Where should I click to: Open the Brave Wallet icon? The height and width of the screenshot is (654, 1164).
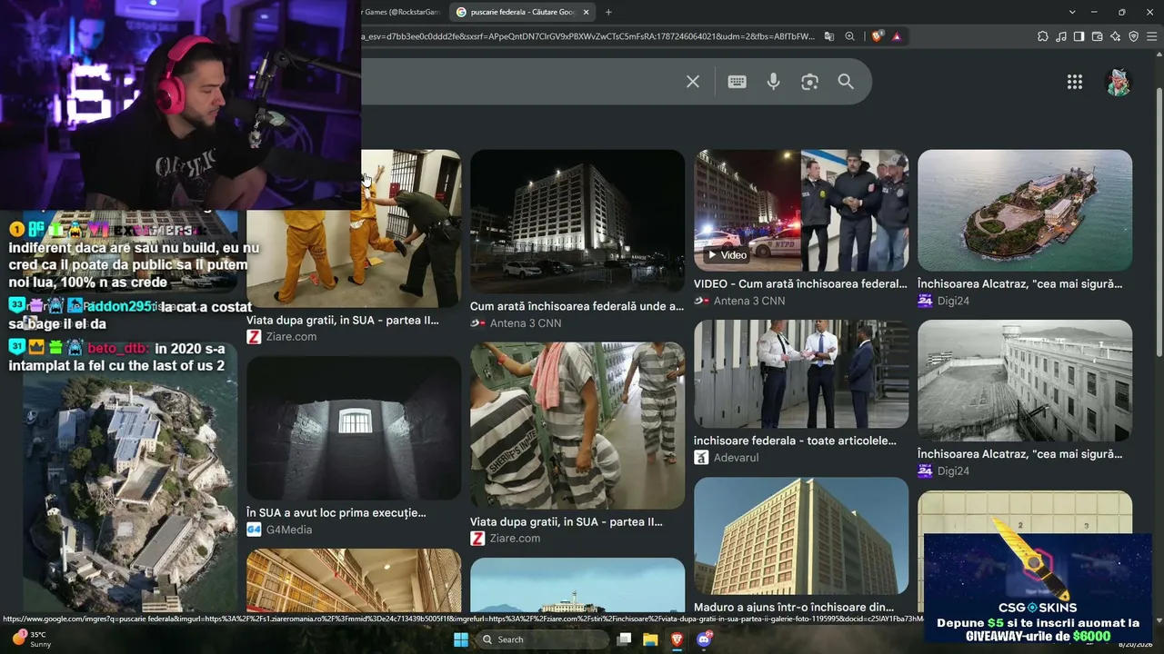(1098, 36)
